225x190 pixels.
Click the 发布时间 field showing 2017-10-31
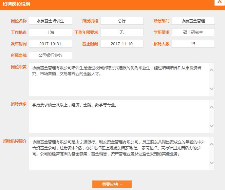[50, 44]
